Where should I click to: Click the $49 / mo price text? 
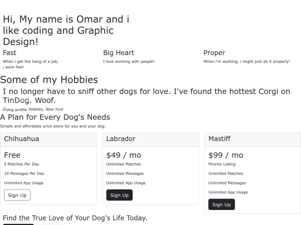pos(124,155)
